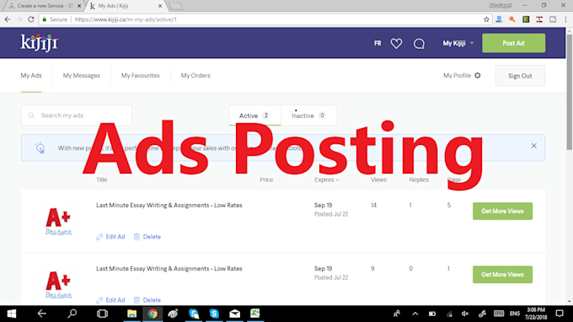The height and width of the screenshot is (322, 573).
Task: Show hidden tray icons chevron
Action: pos(415,314)
